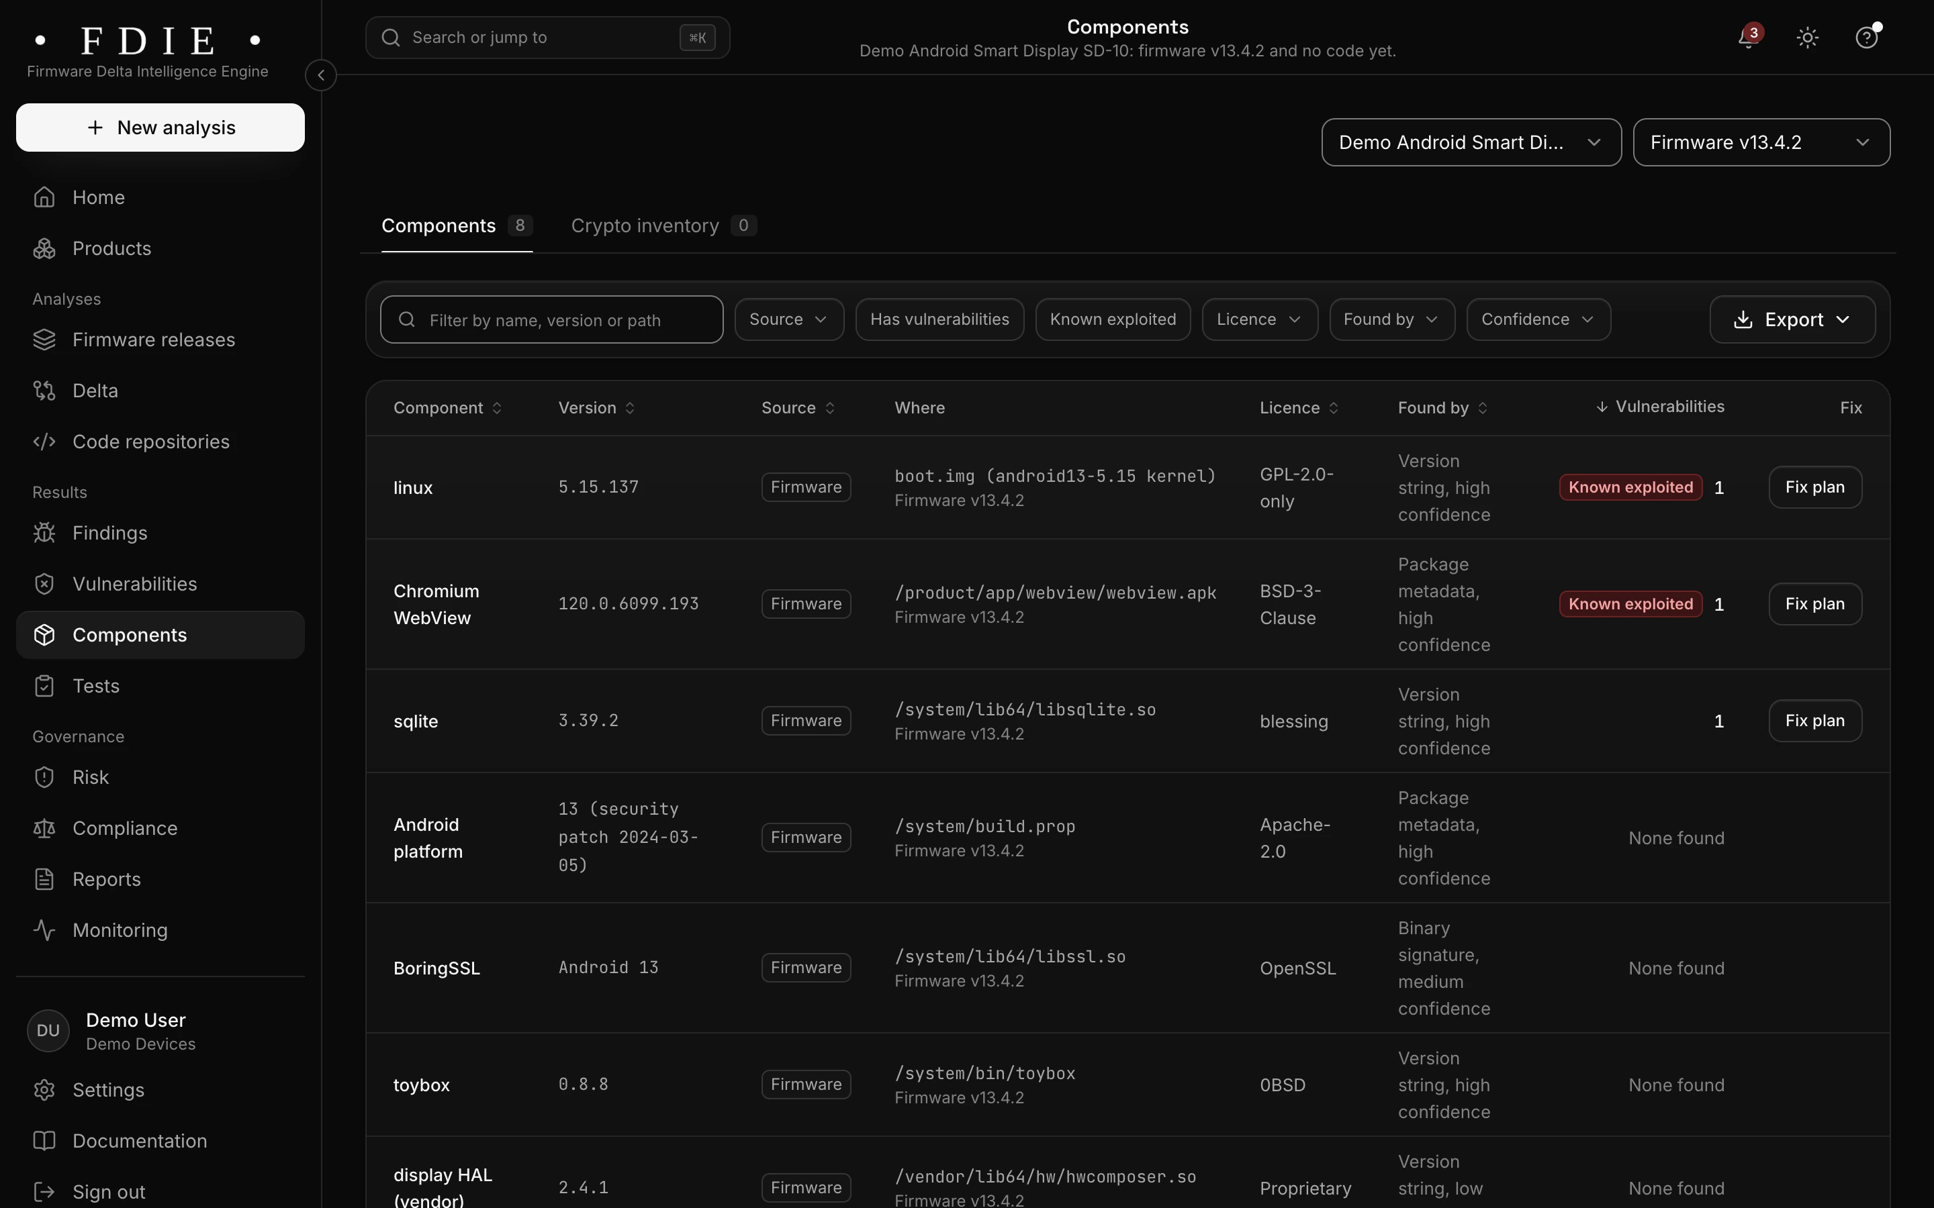This screenshot has height=1208, width=1934.
Task: Toggle the light/dark theme sun icon
Action: pyautogui.click(x=1808, y=38)
